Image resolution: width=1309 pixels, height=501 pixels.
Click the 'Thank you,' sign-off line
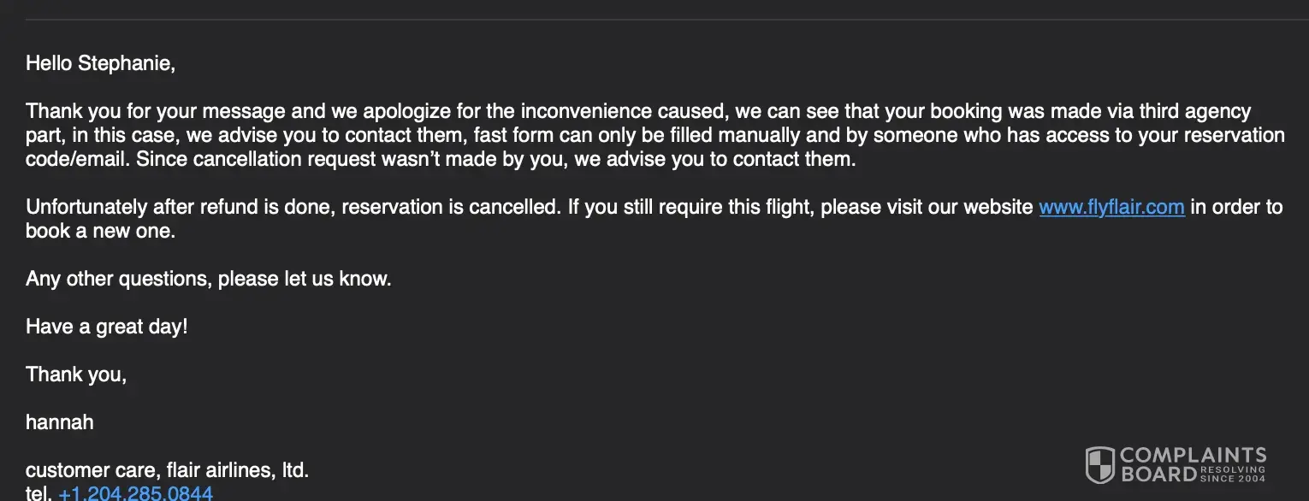point(76,374)
